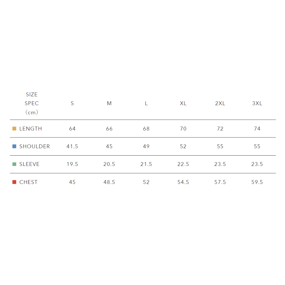Choose the XL size column header
The image size is (285, 285).
tap(183, 104)
